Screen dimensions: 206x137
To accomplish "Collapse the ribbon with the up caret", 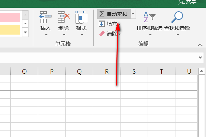I will tap(200, 45).
